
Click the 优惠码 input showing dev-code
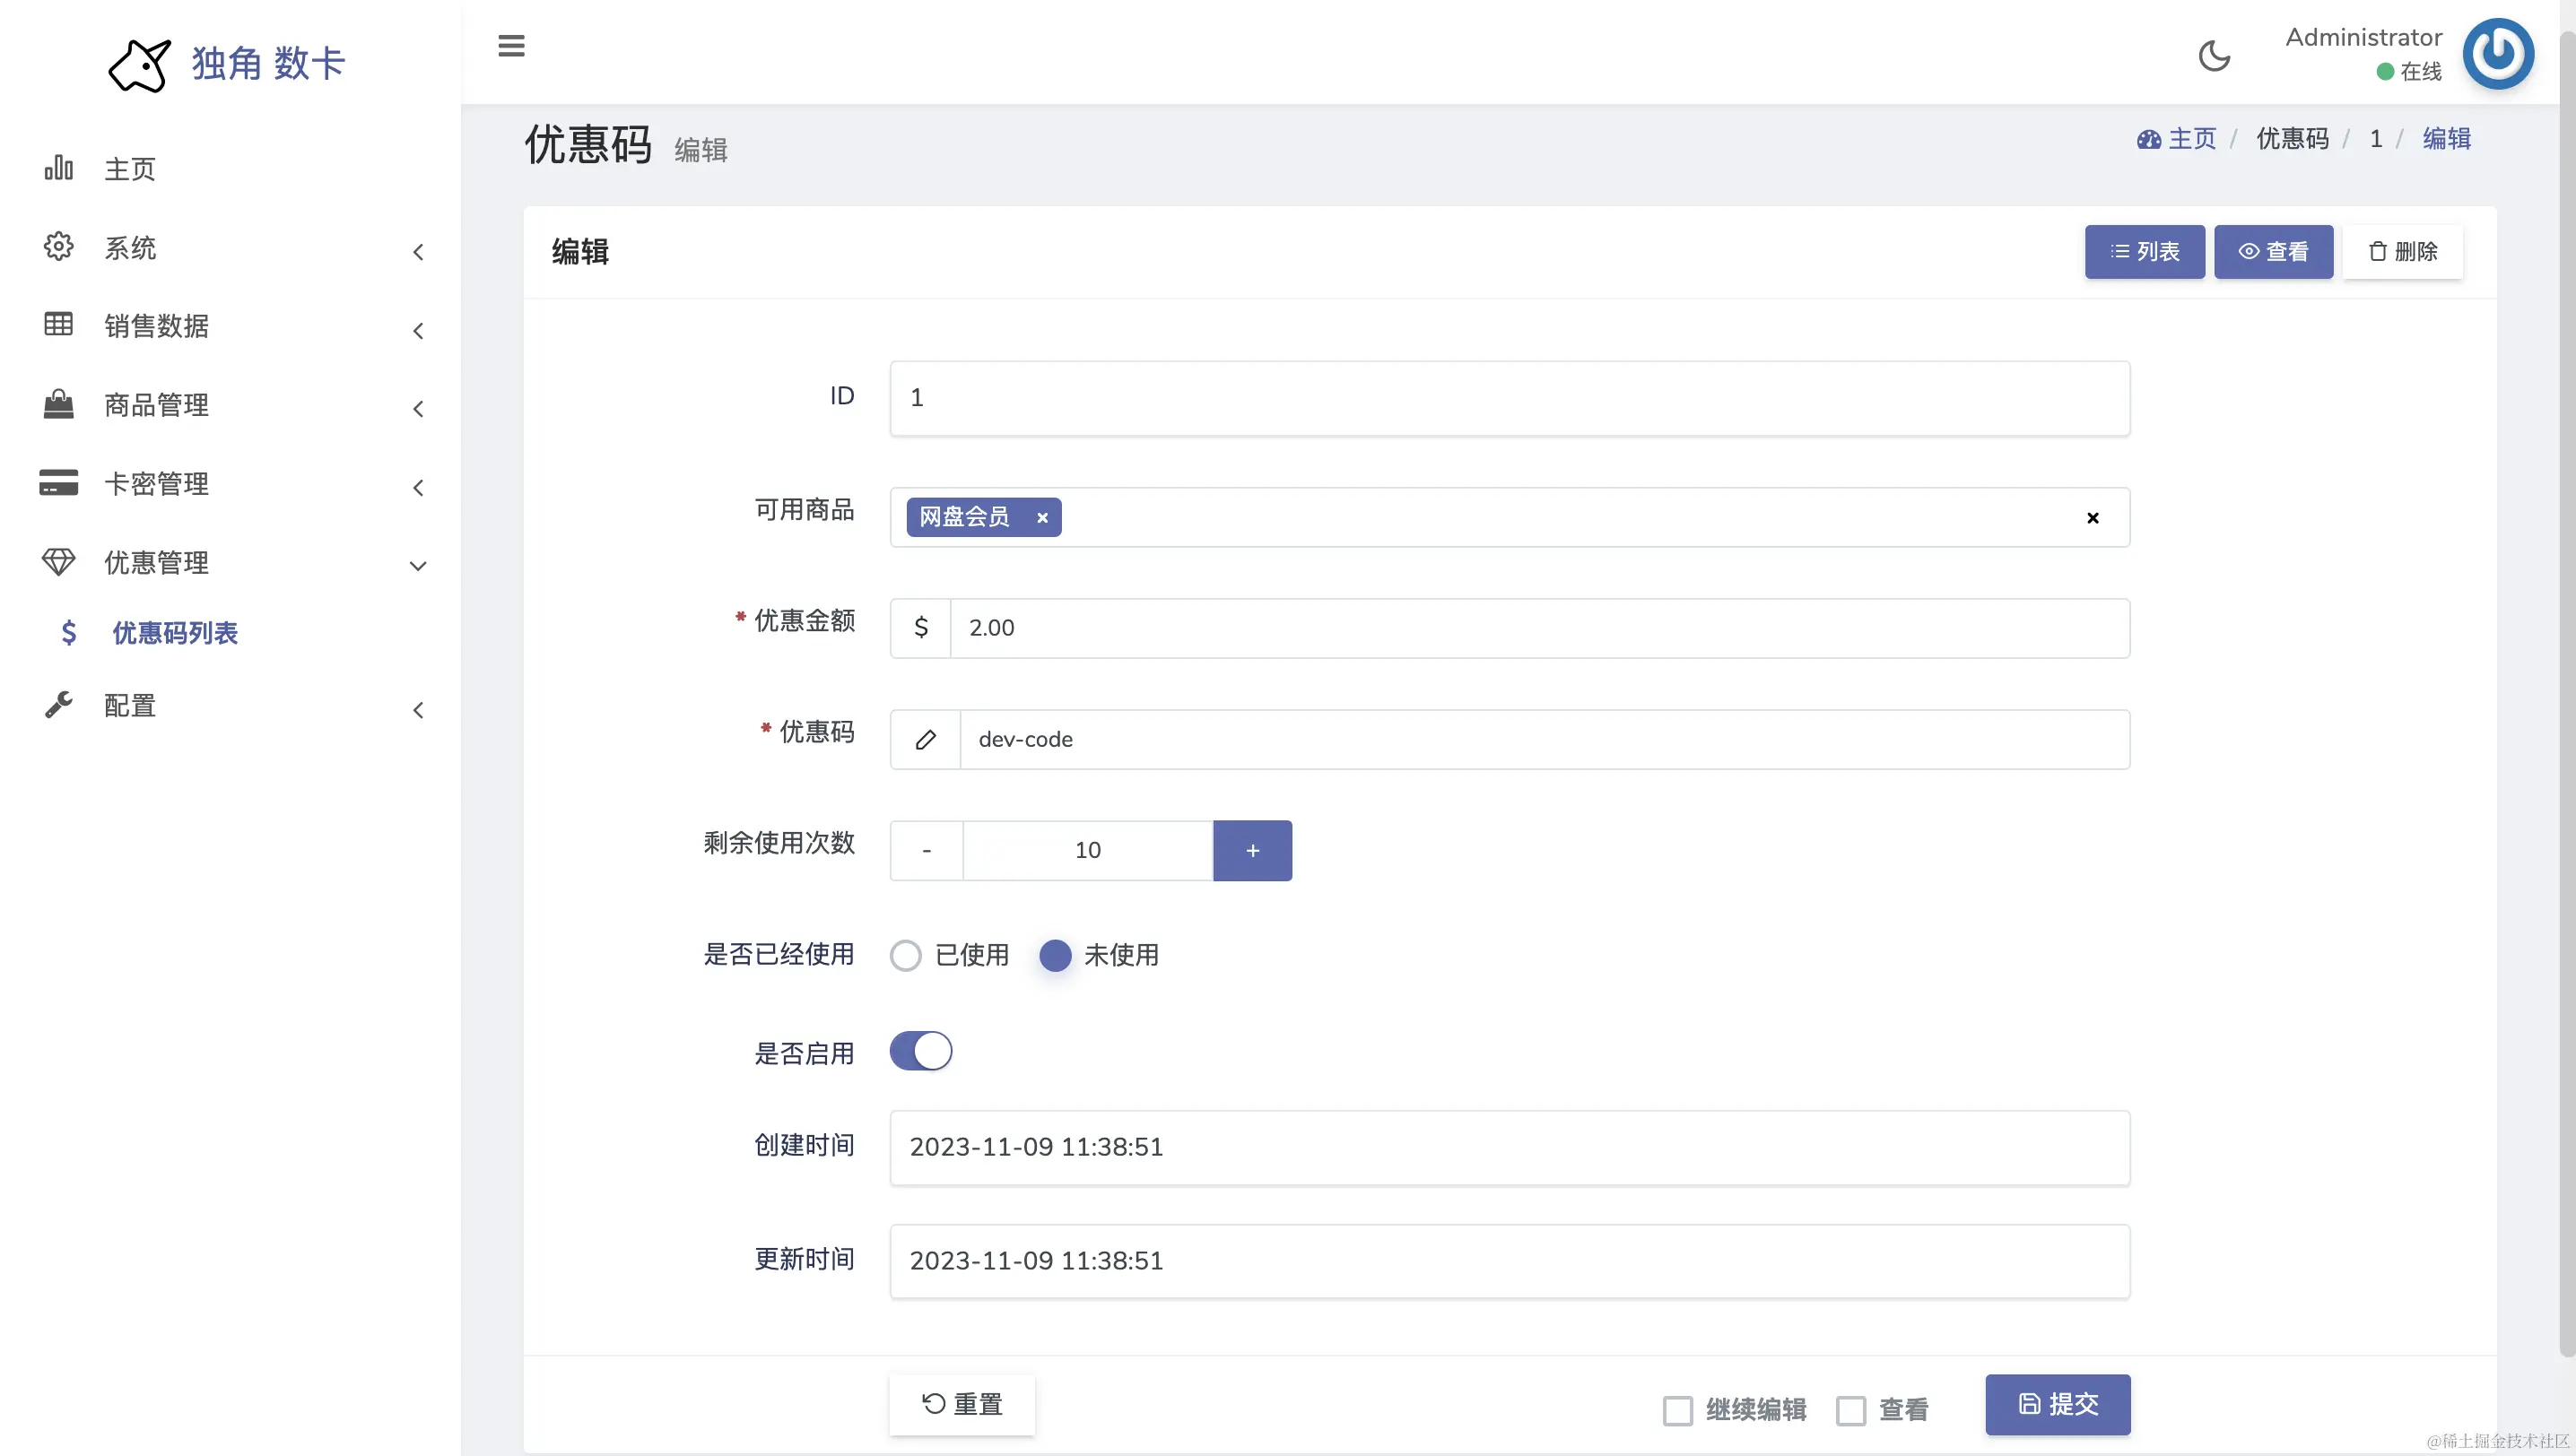tap(1545, 739)
